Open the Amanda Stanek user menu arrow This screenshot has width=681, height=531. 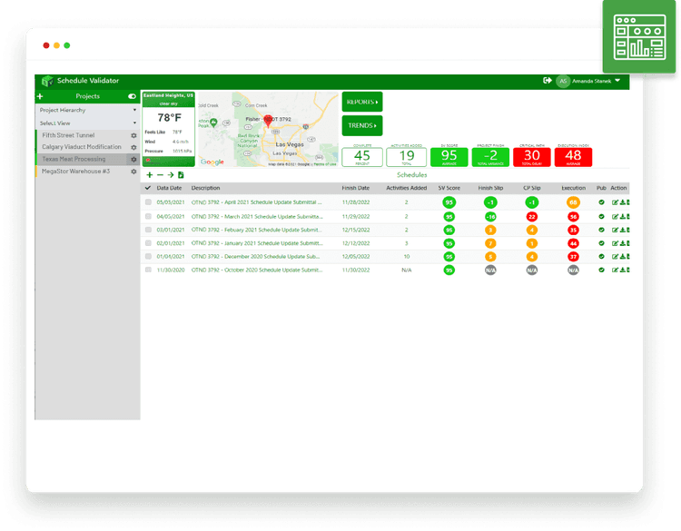[617, 80]
